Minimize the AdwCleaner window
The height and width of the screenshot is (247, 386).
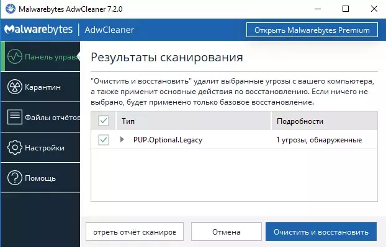click(x=318, y=9)
